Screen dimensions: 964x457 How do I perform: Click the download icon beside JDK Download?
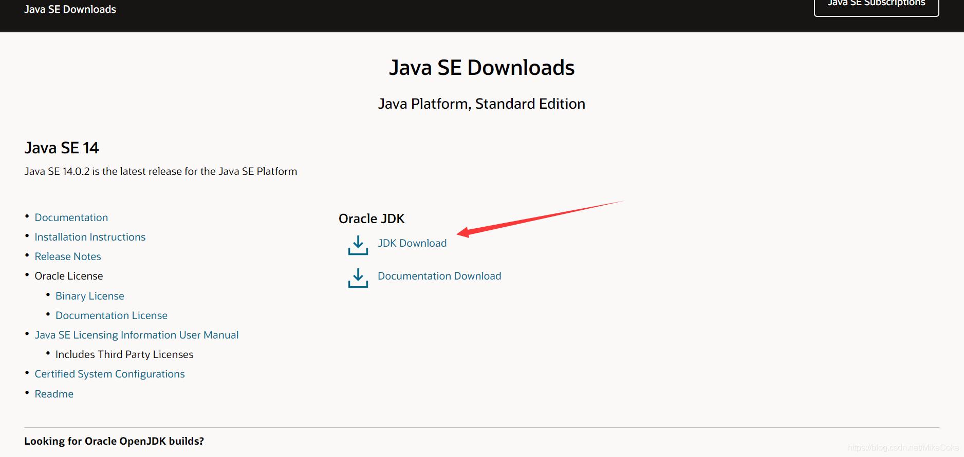(x=358, y=245)
